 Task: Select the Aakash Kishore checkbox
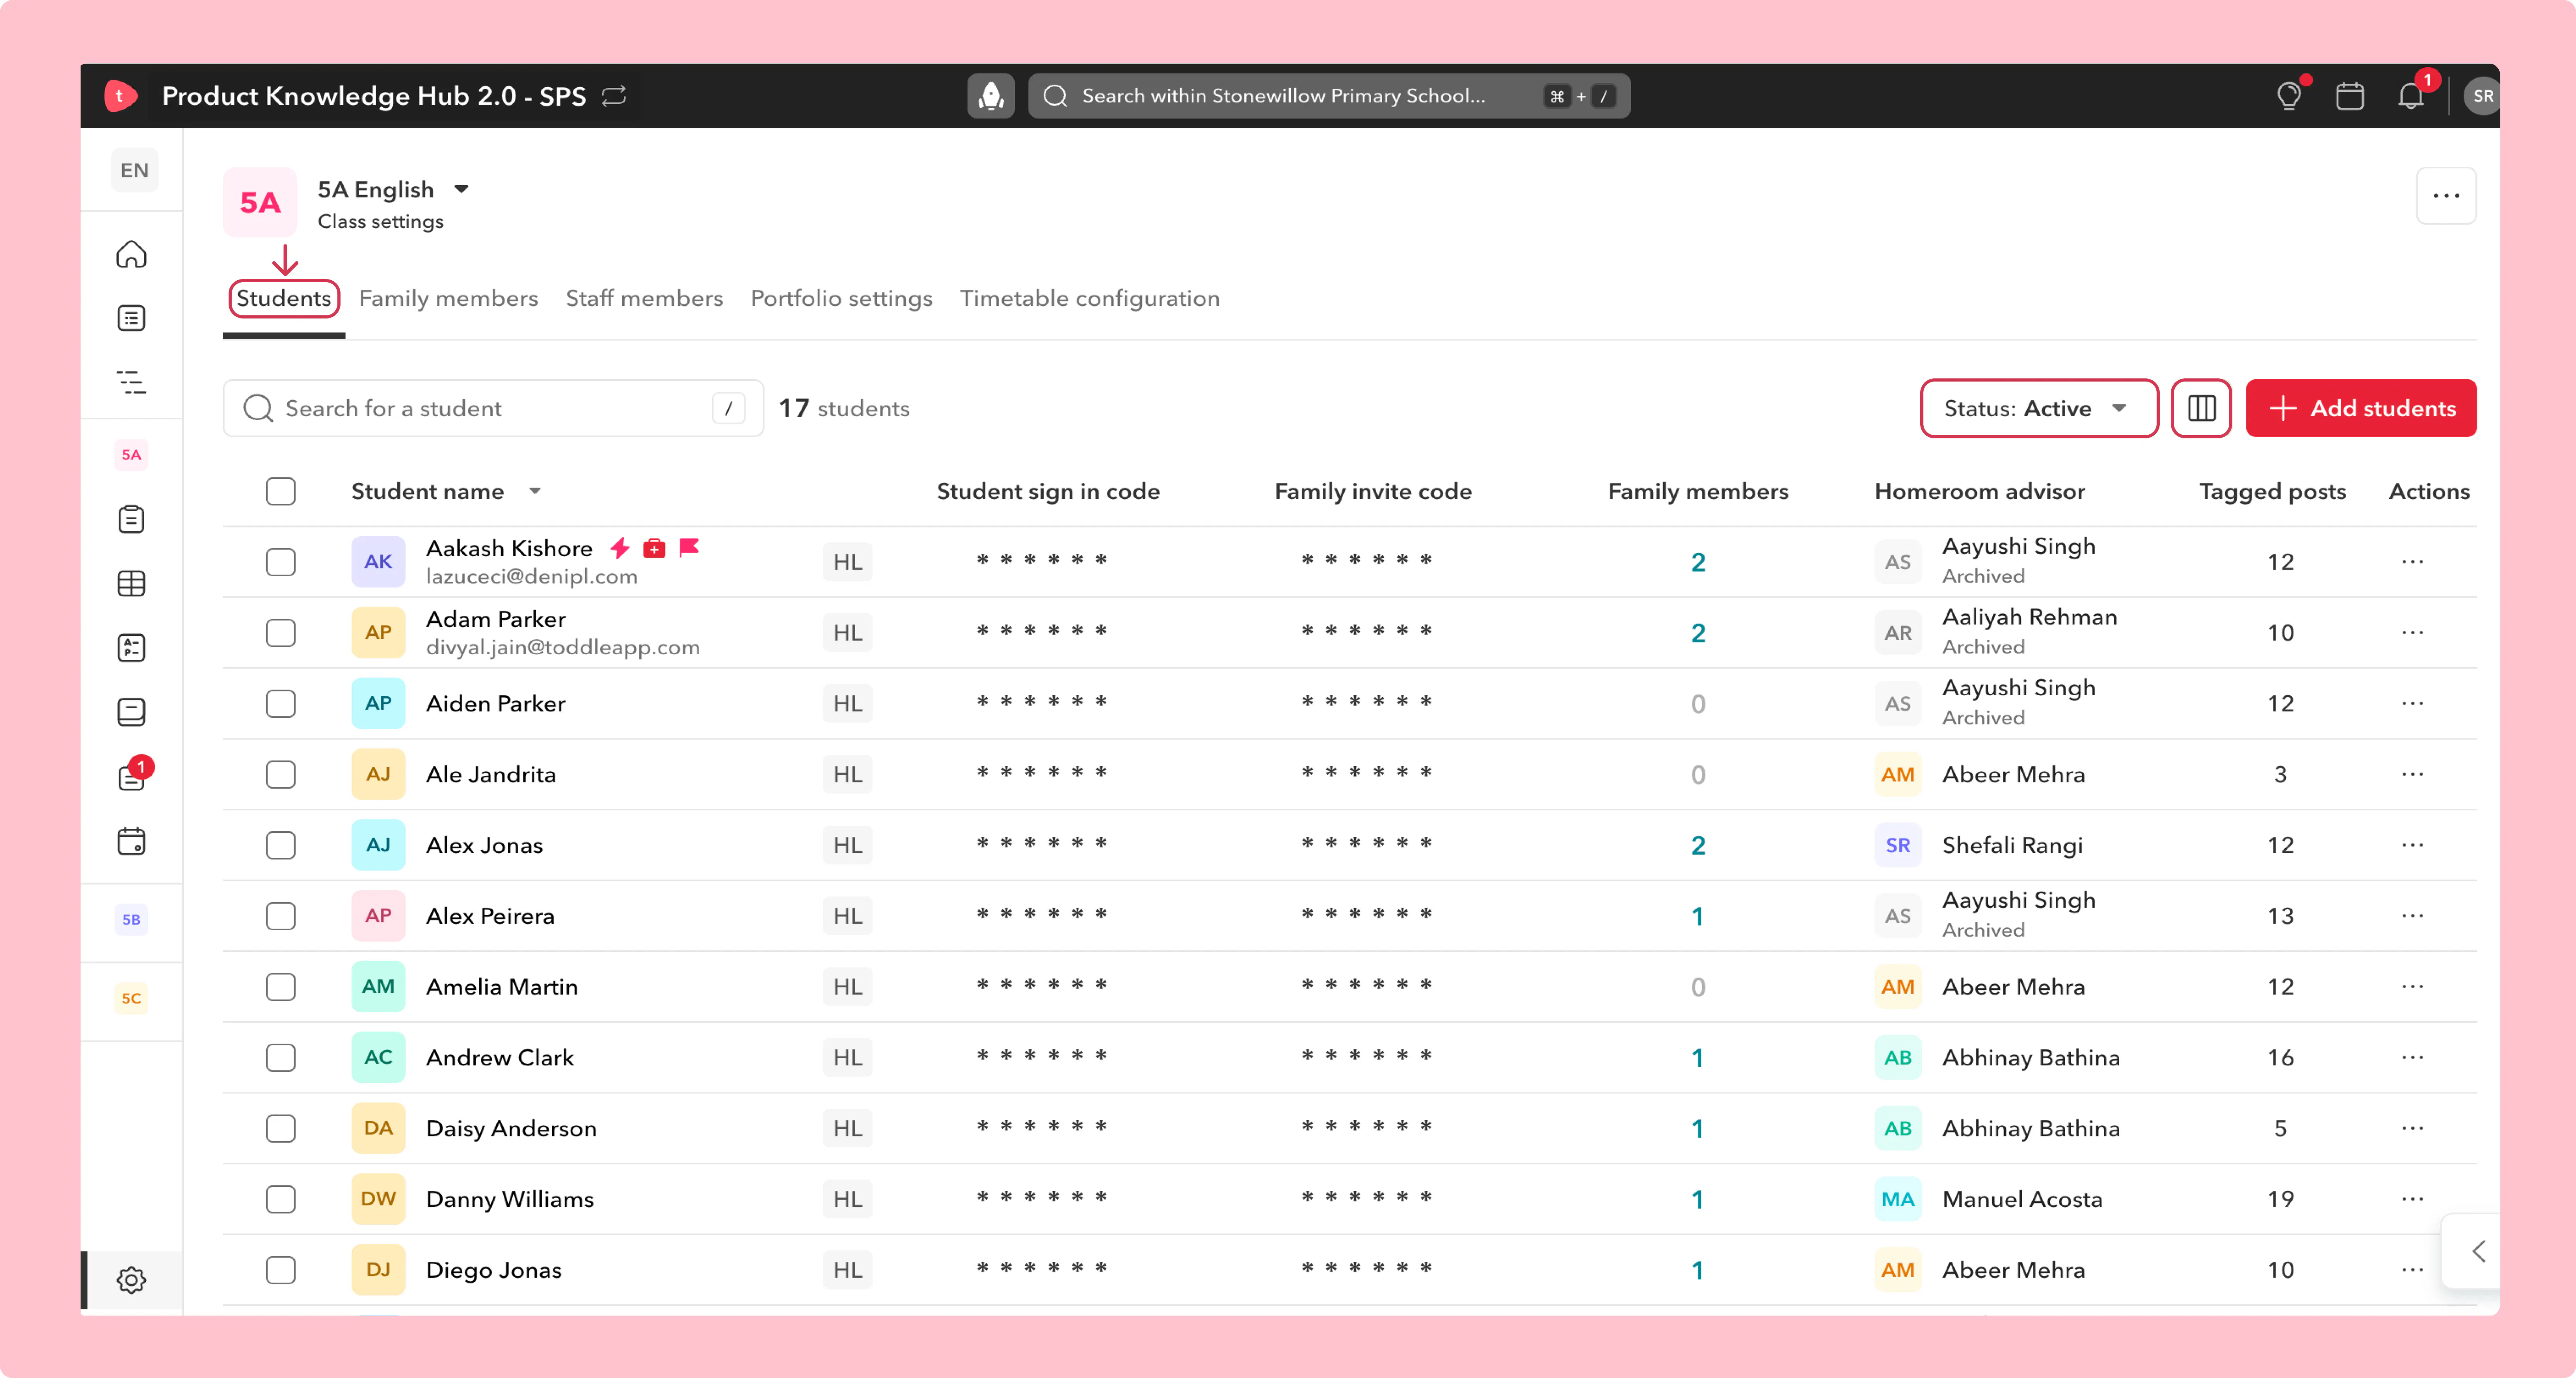coord(281,562)
